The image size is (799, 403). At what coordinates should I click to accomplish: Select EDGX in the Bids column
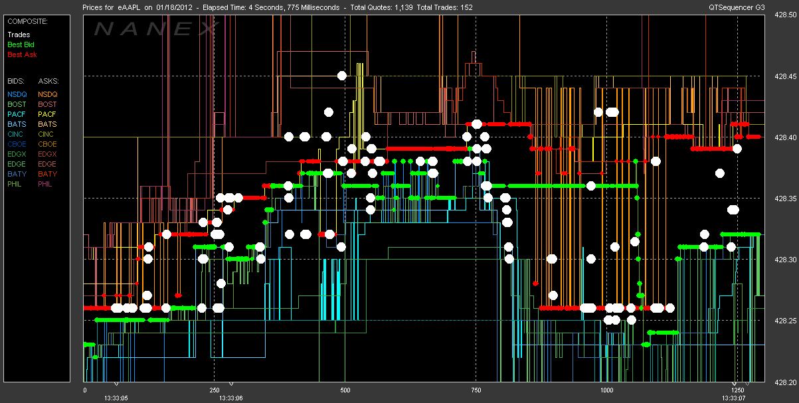(17, 154)
